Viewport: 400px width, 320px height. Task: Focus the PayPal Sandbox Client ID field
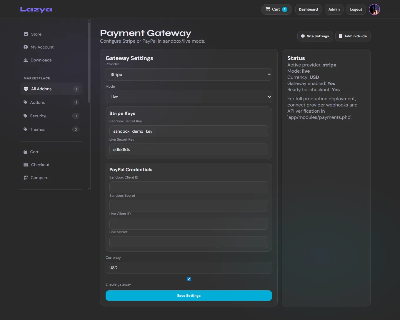tap(189, 187)
